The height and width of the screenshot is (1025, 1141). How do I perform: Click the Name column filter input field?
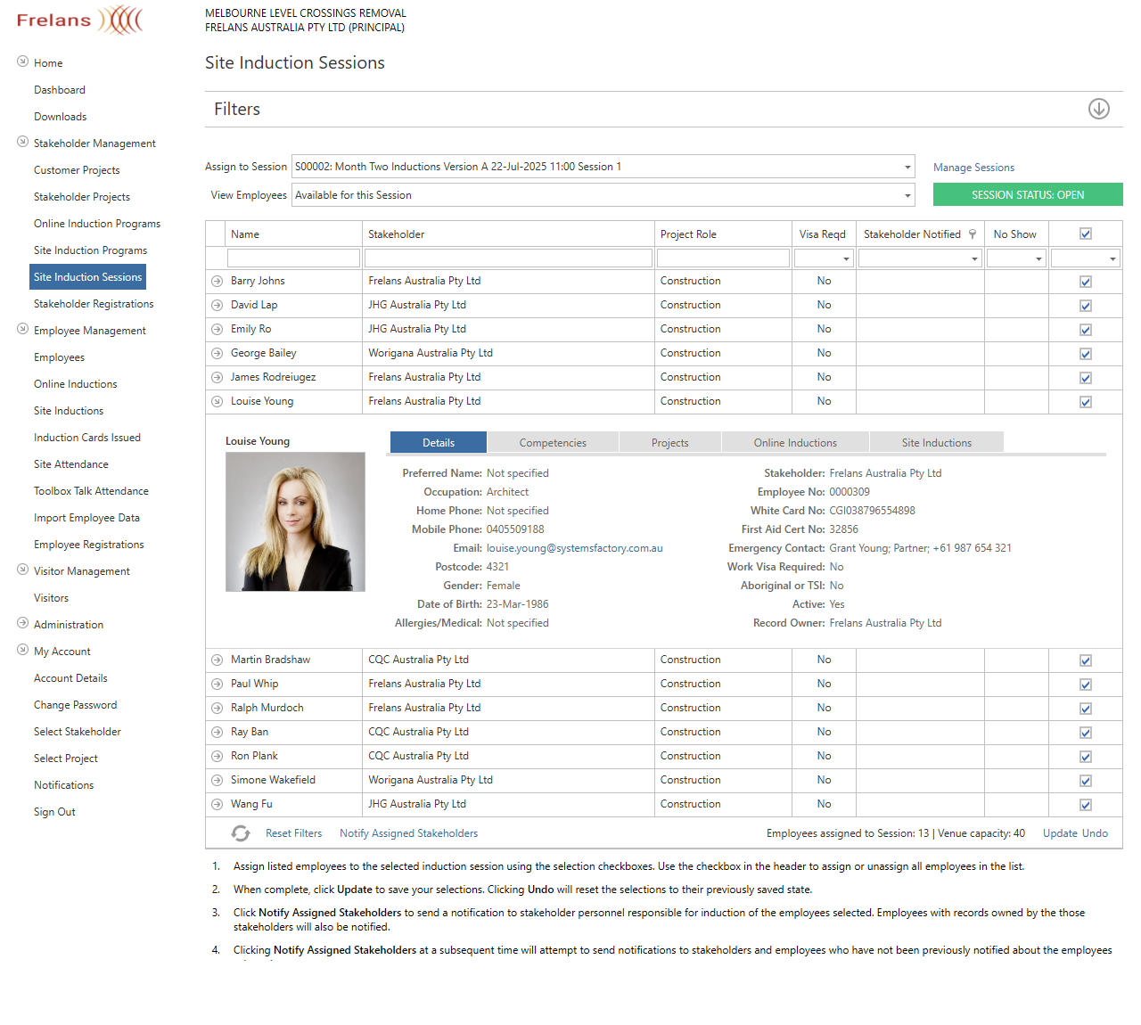pyautogui.click(x=293, y=258)
